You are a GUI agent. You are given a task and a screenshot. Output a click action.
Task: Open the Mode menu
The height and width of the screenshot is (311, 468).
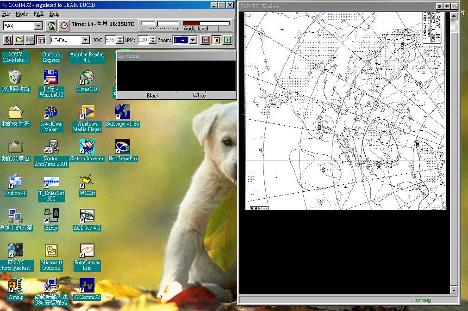pyautogui.click(x=21, y=14)
